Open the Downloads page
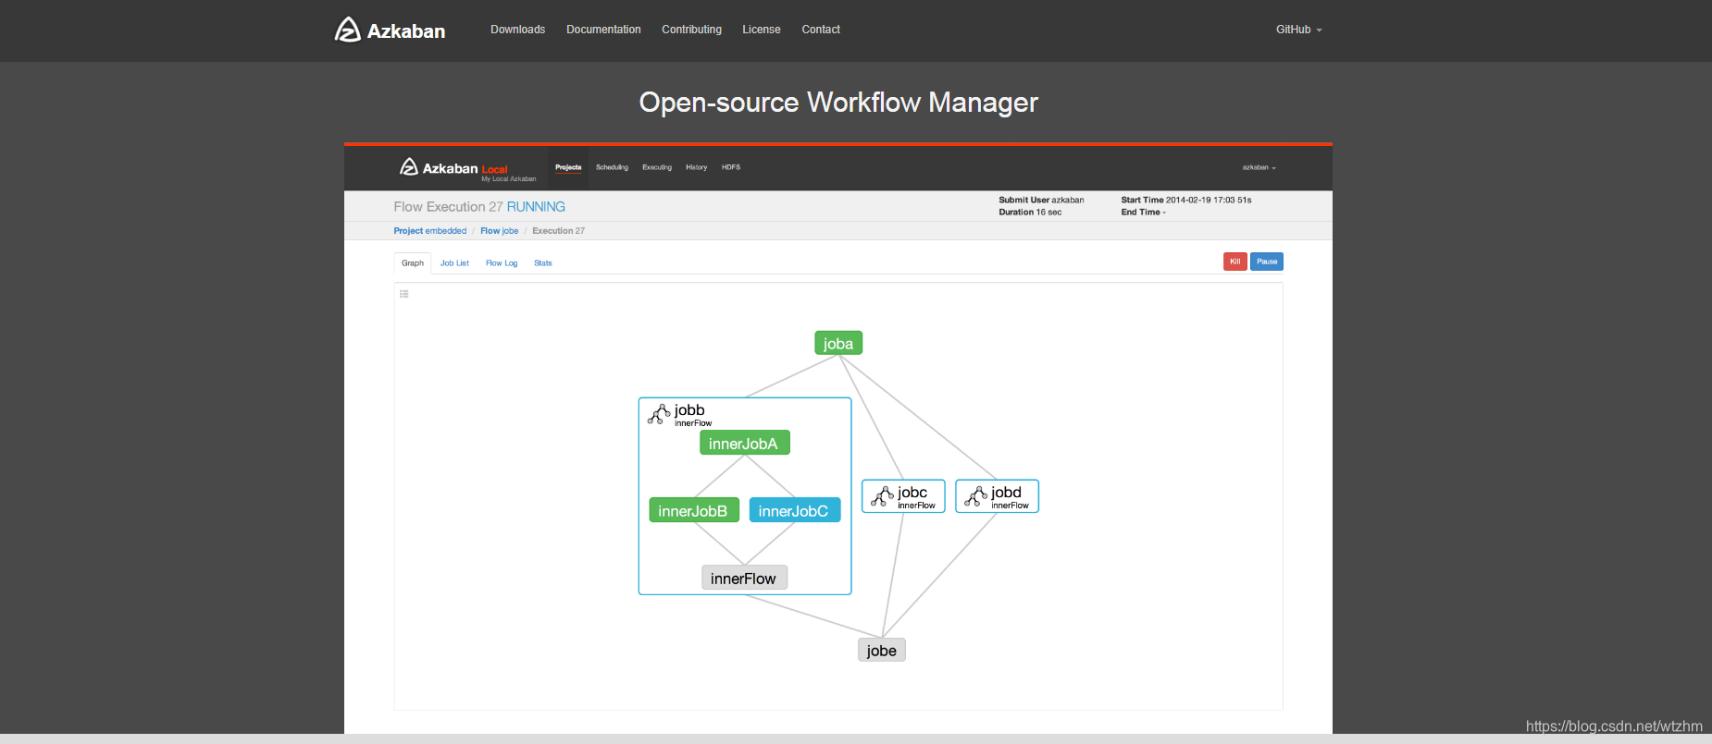This screenshot has height=744, width=1712. coord(517,30)
